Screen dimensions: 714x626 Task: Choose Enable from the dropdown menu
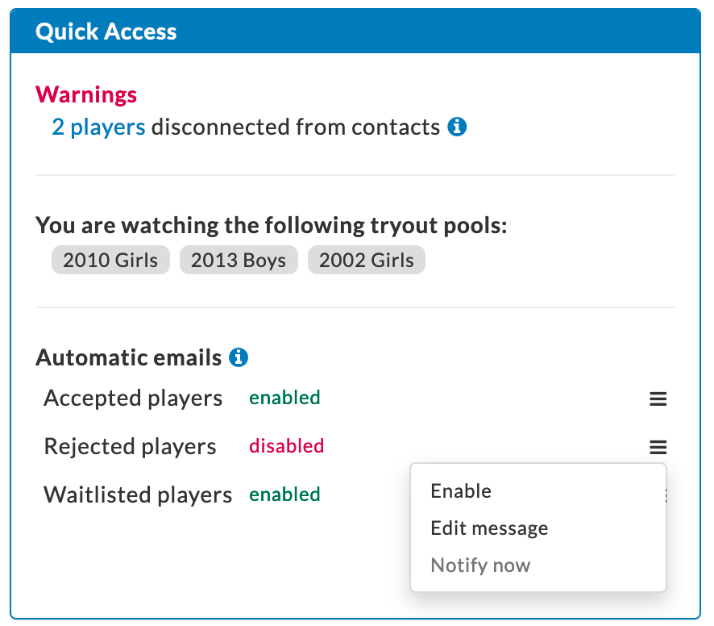[x=461, y=491]
